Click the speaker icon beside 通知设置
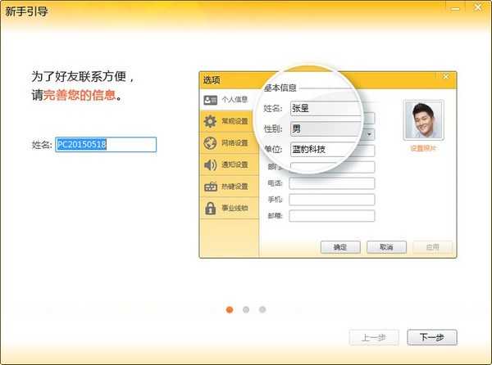Image resolution: width=492 pixels, height=365 pixels. pos(210,164)
